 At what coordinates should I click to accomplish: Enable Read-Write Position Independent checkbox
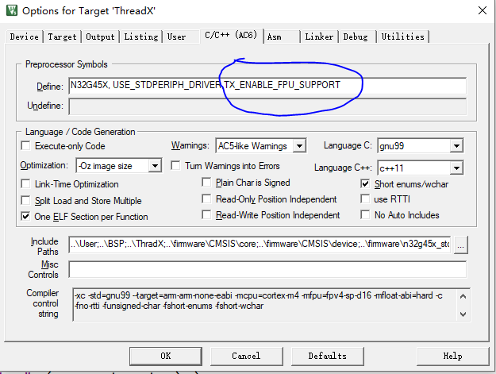[206, 215]
